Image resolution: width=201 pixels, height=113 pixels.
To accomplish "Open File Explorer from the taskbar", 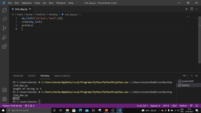I will click(67, 110).
